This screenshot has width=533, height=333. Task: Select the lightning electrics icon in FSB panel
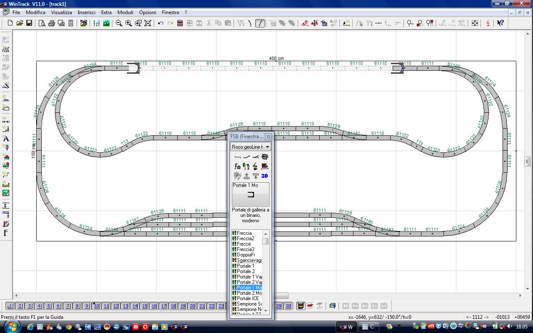click(255, 166)
